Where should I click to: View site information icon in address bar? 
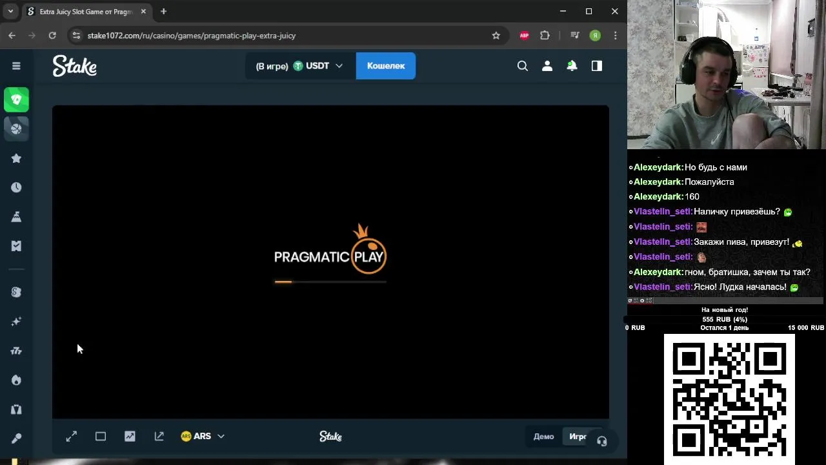[x=76, y=36]
